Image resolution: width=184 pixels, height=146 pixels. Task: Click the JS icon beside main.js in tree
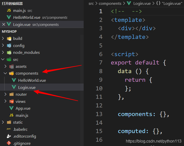(x=11, y=115)
